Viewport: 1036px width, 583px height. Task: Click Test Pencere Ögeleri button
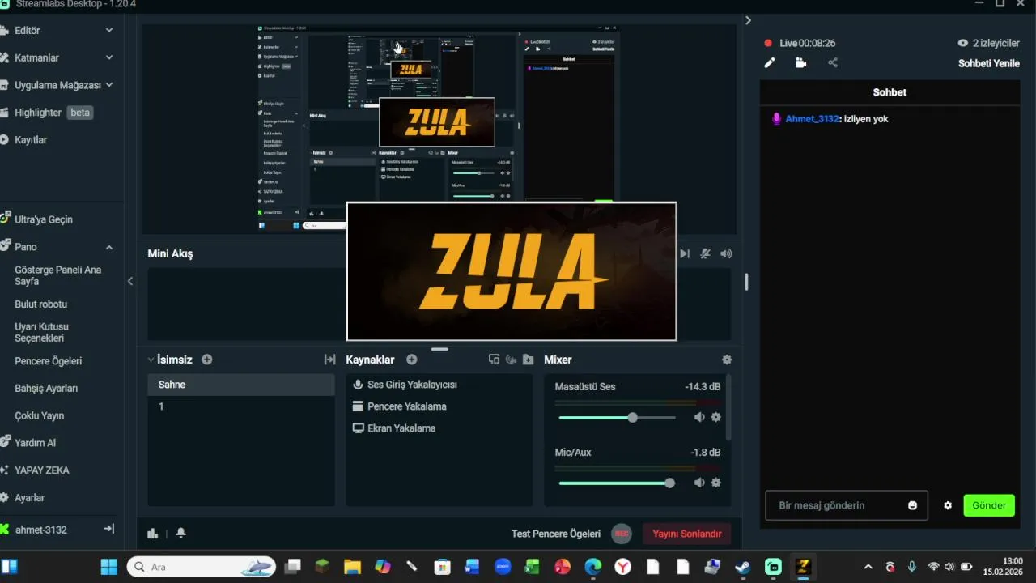(x=556, y=534)
